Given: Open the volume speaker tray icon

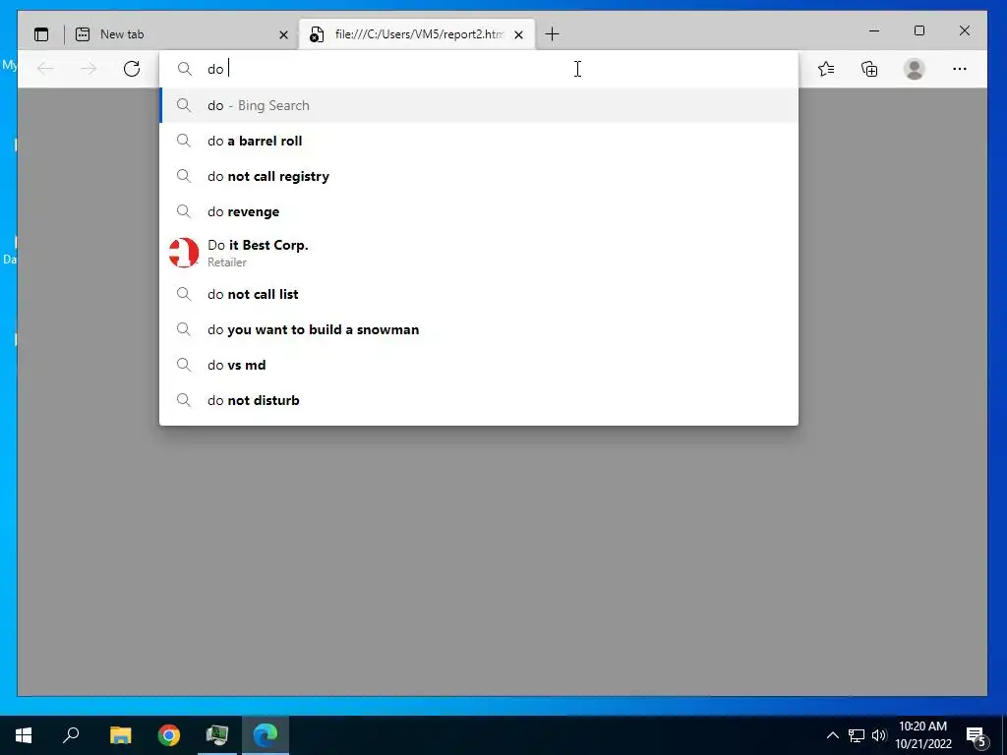Looking at the screenshot, I should click(x=879, y=735).
